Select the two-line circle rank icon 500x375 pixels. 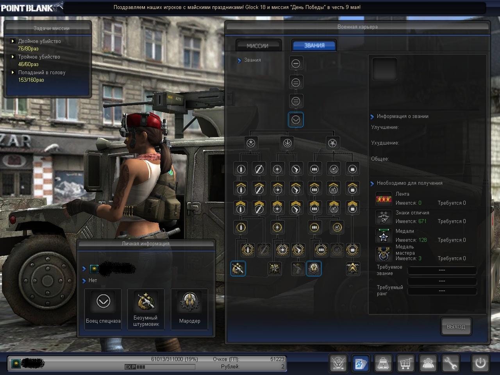(x=296, y=82)
